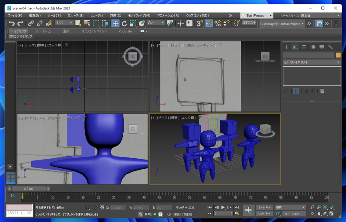Expand the main menu overflow chevron

231,16
